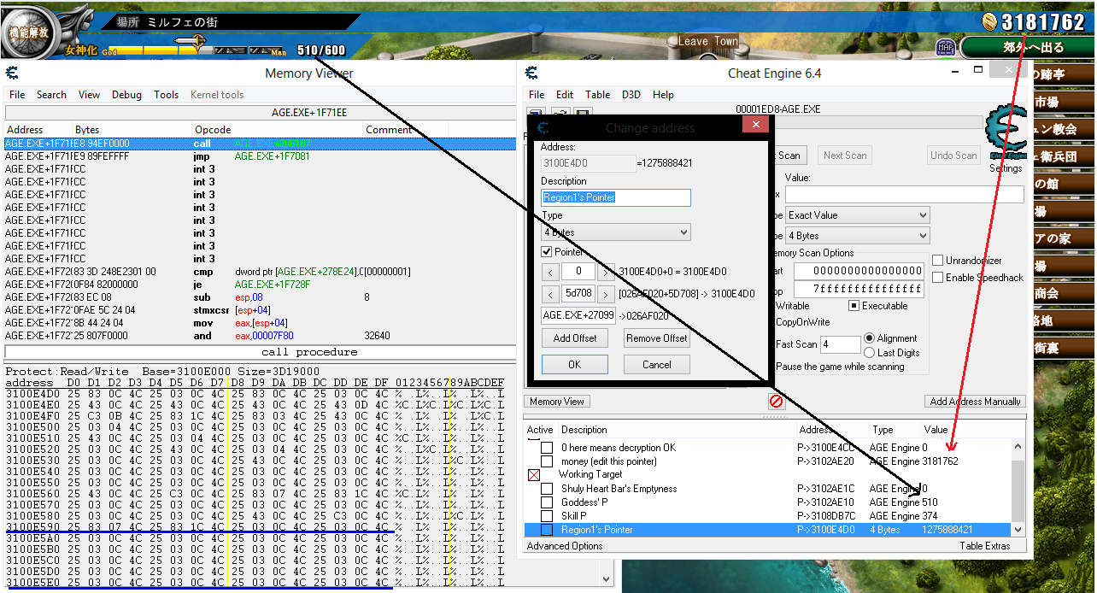Click the Cheat Engine icon in the main window title bar

[x=531, y=73]
